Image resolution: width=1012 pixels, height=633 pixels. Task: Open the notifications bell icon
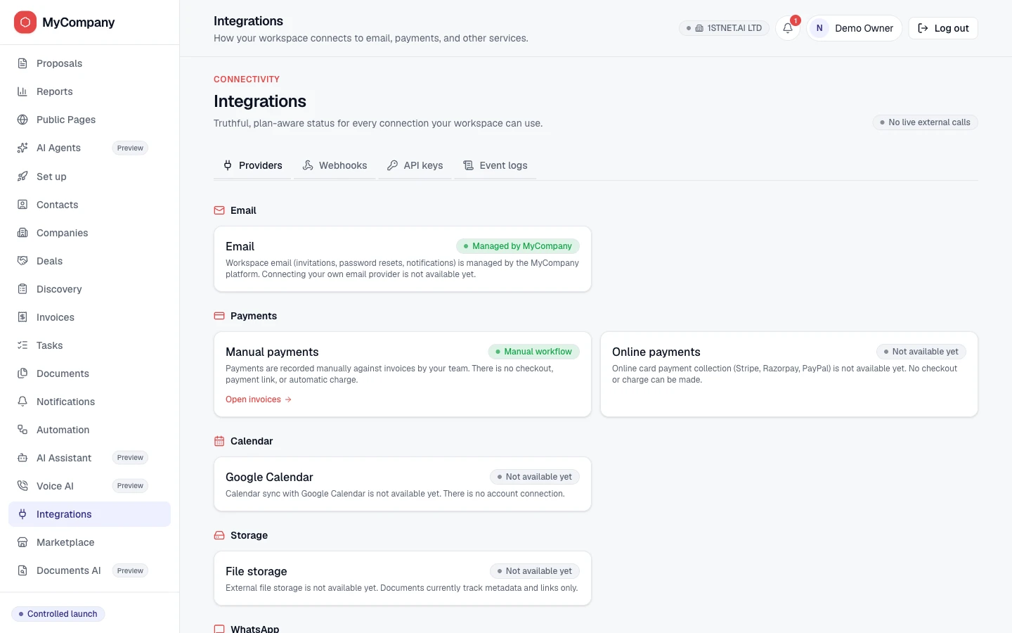point(788,28)
